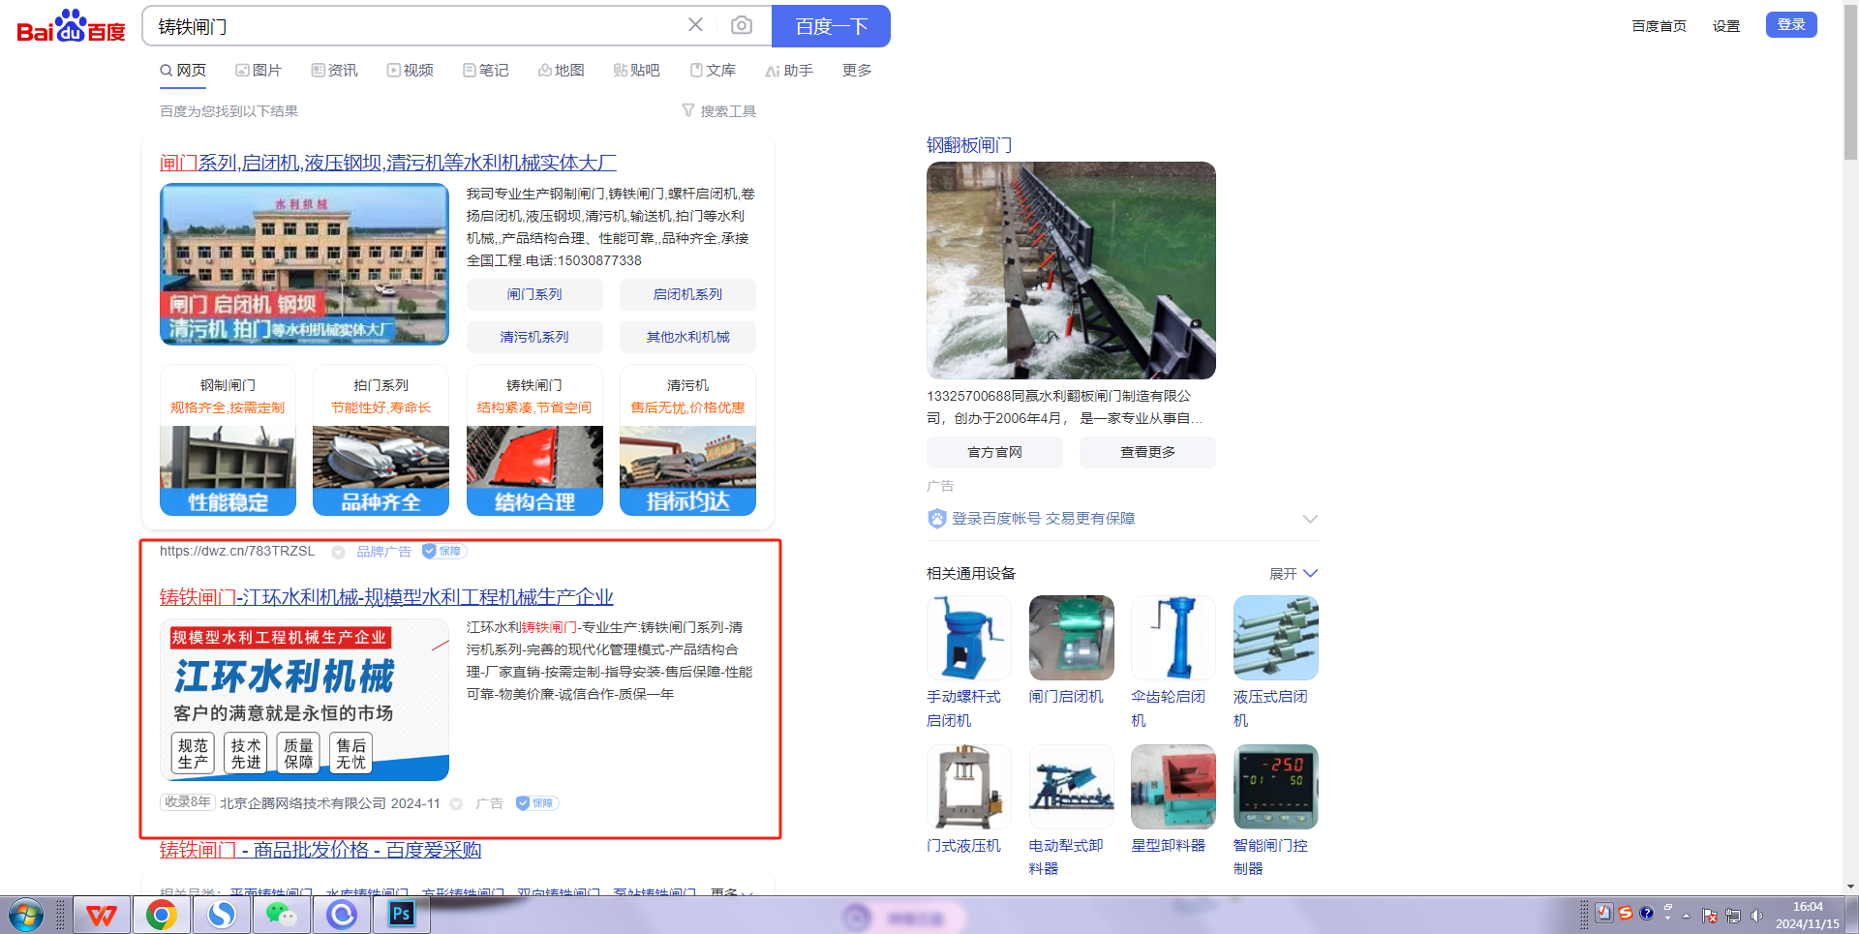
Task: Click the 品牌广告 label
Action: 383,552
